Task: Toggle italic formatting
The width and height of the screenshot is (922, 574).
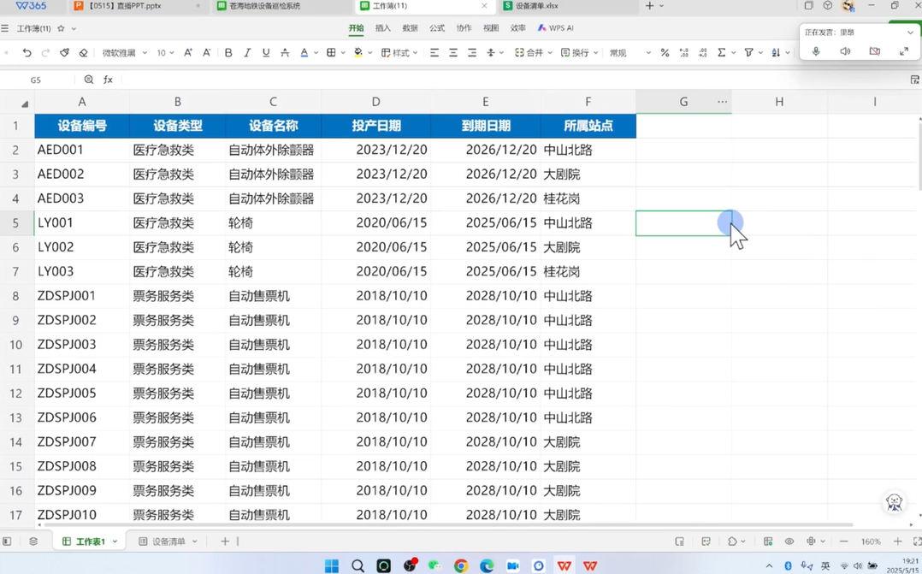Action: (247, 53)
